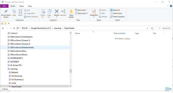Click the Learning breadcrumb in address bar

[x=57, y=28]
